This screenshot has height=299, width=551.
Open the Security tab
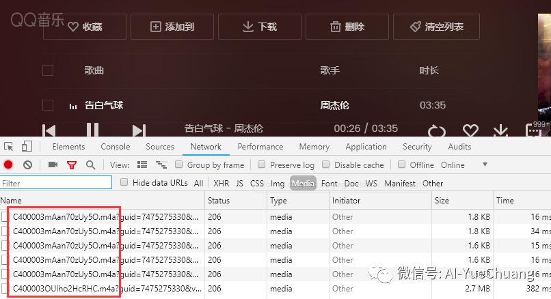[x=417, y=147]
